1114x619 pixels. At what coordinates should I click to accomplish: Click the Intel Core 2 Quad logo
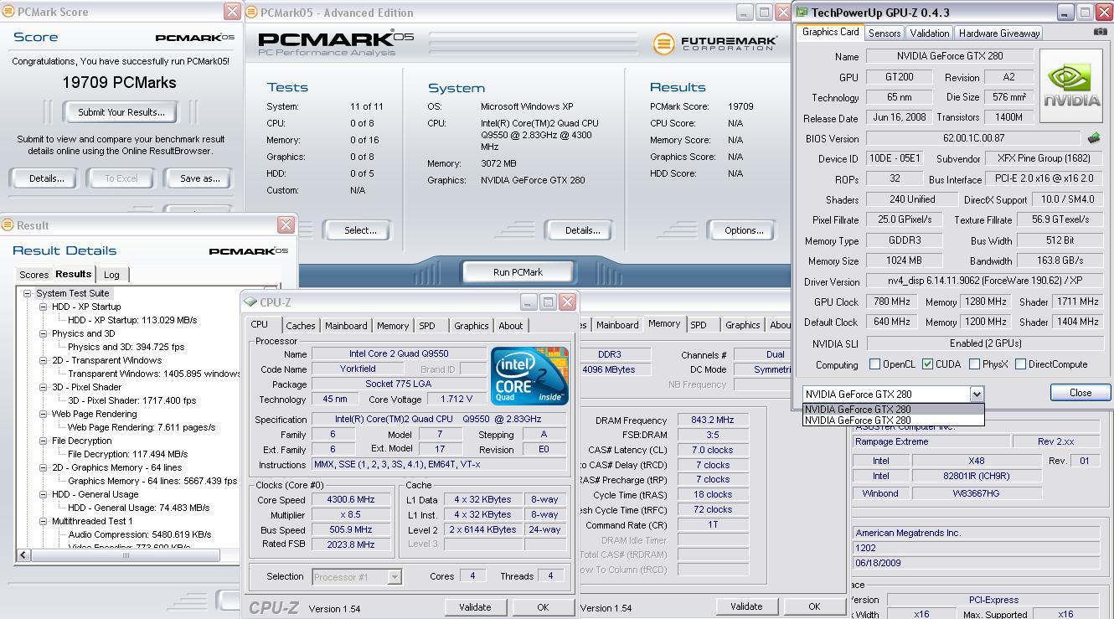point(529,376)
